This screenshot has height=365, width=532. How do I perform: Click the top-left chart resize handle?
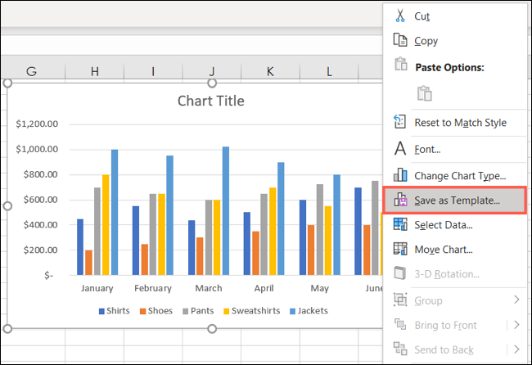click(x=7, y=83)
